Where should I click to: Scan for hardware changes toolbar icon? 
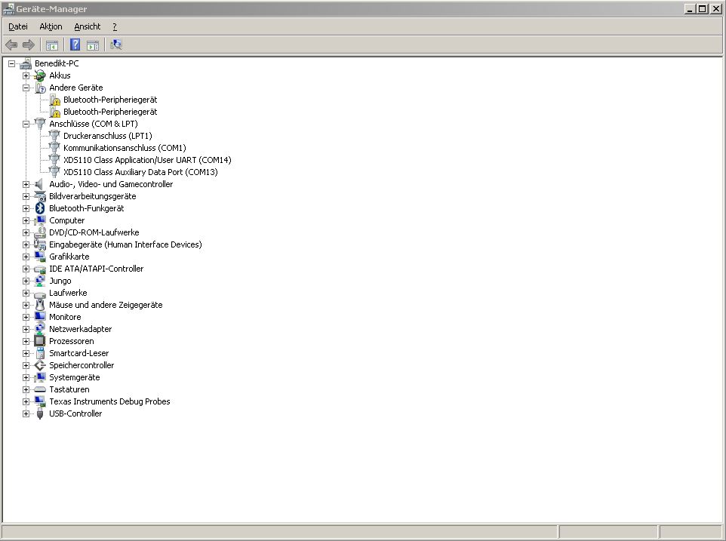(115, 45)
